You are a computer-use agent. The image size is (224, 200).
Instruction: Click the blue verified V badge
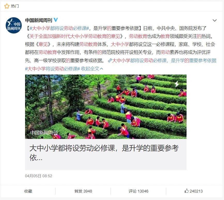click(x=56, y=20)
